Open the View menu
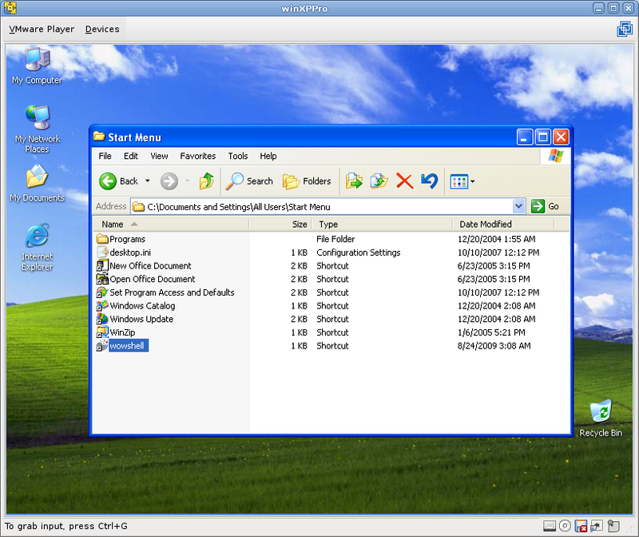The height and width of the screenshot is (537, 639). (159, 156)
